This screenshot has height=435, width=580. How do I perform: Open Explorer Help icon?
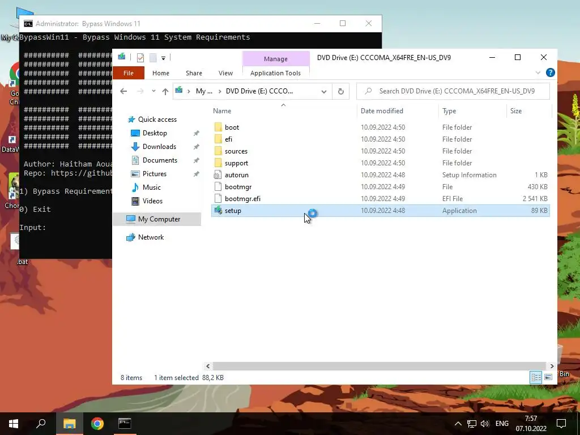pyautogui.click(x=551, y=72)
